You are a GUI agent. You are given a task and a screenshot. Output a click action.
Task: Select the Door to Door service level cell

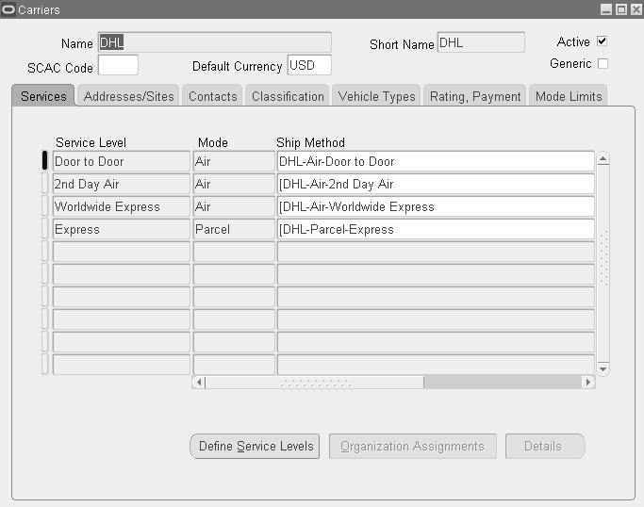121,161
